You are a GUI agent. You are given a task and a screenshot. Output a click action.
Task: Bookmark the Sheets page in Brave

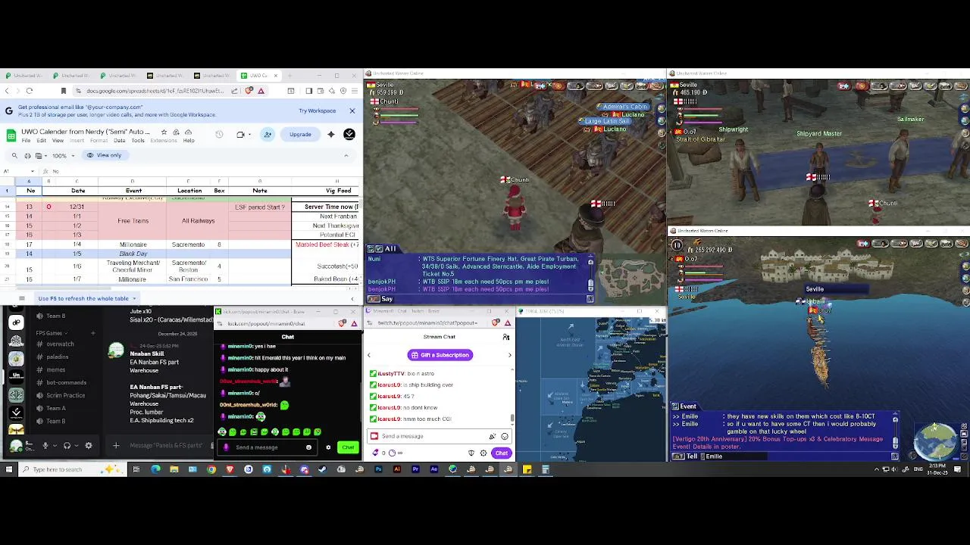pyautogui.click(x=63, y=91)
